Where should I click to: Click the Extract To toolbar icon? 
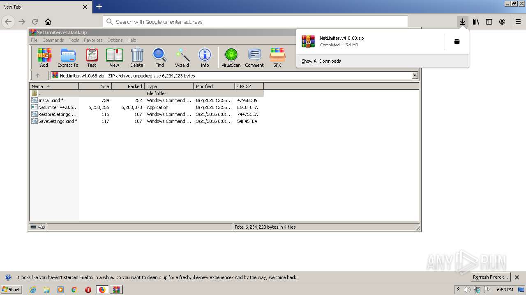(68, 57)
